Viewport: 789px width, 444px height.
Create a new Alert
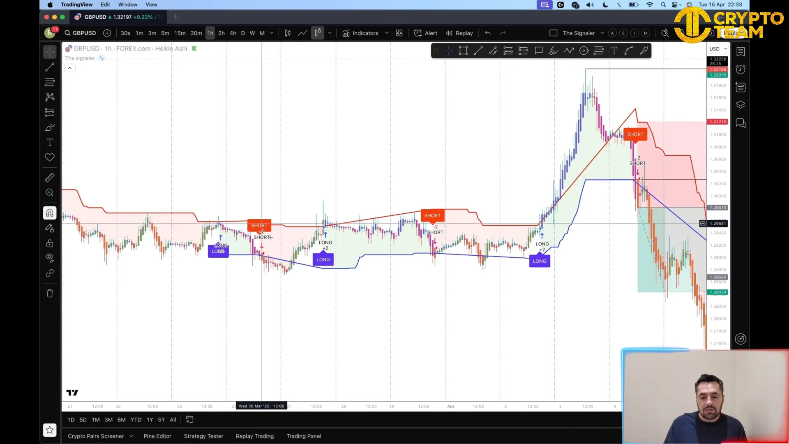[425, 33]
